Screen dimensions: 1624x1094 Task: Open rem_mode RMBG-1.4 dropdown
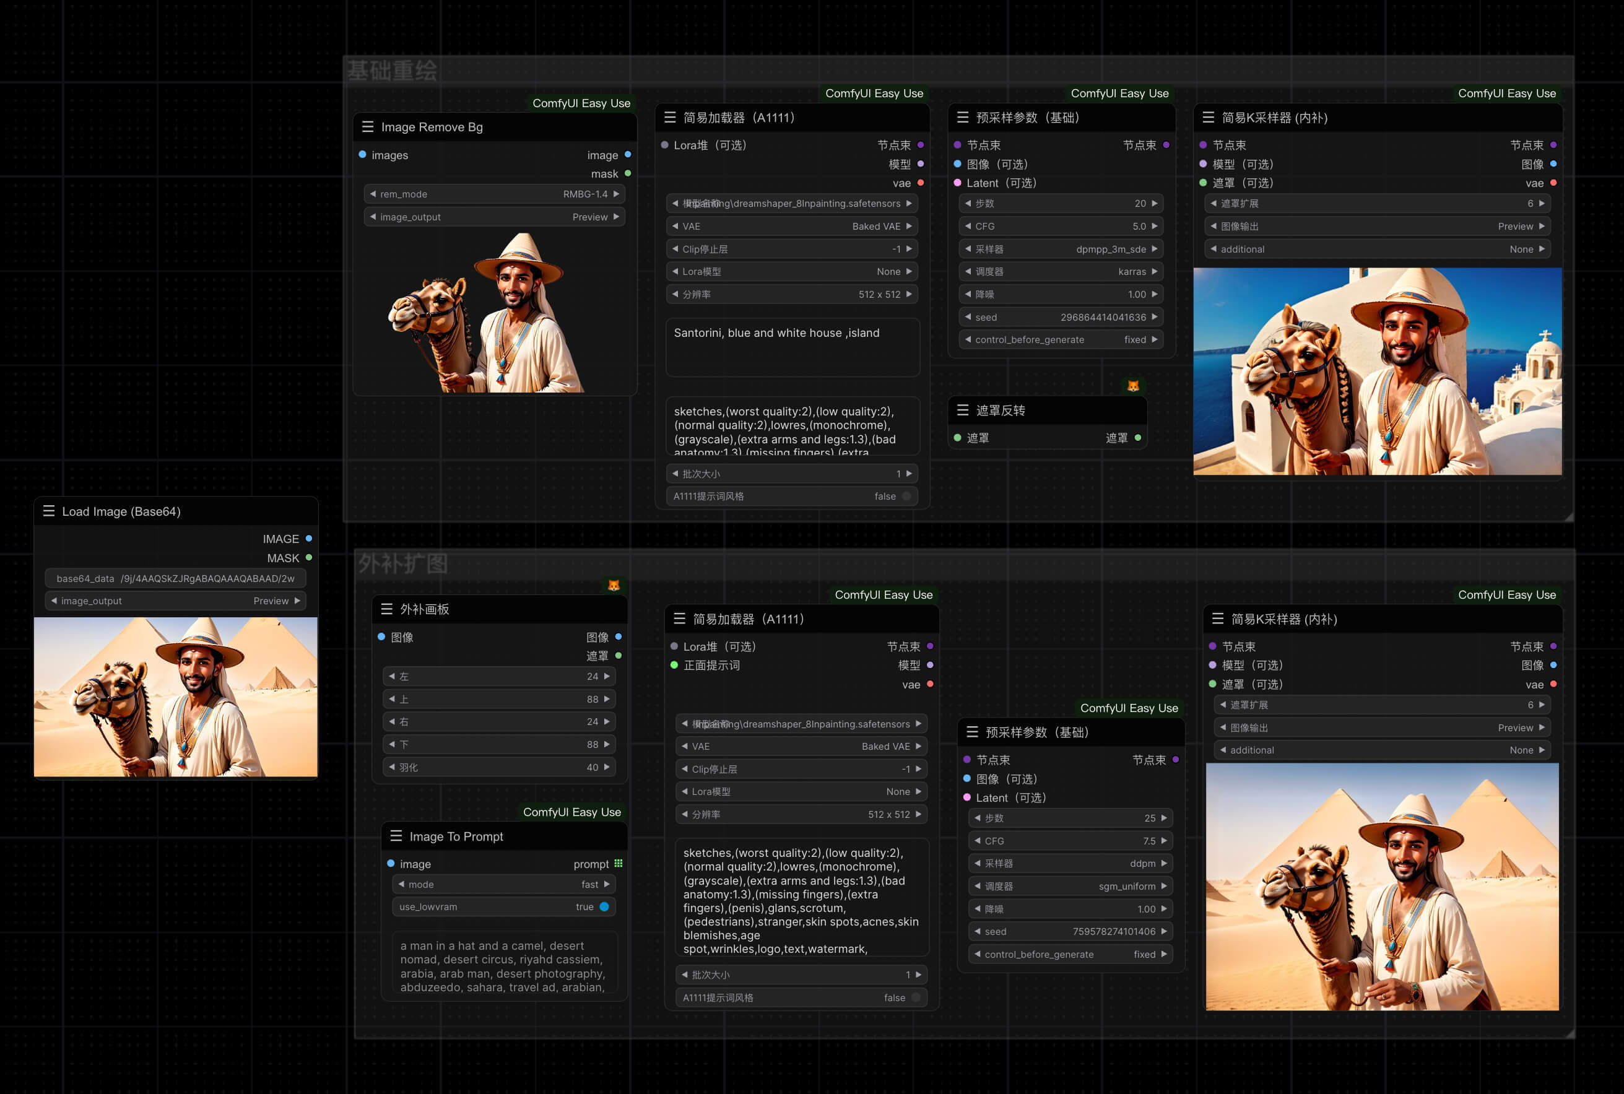coord(494,194)
